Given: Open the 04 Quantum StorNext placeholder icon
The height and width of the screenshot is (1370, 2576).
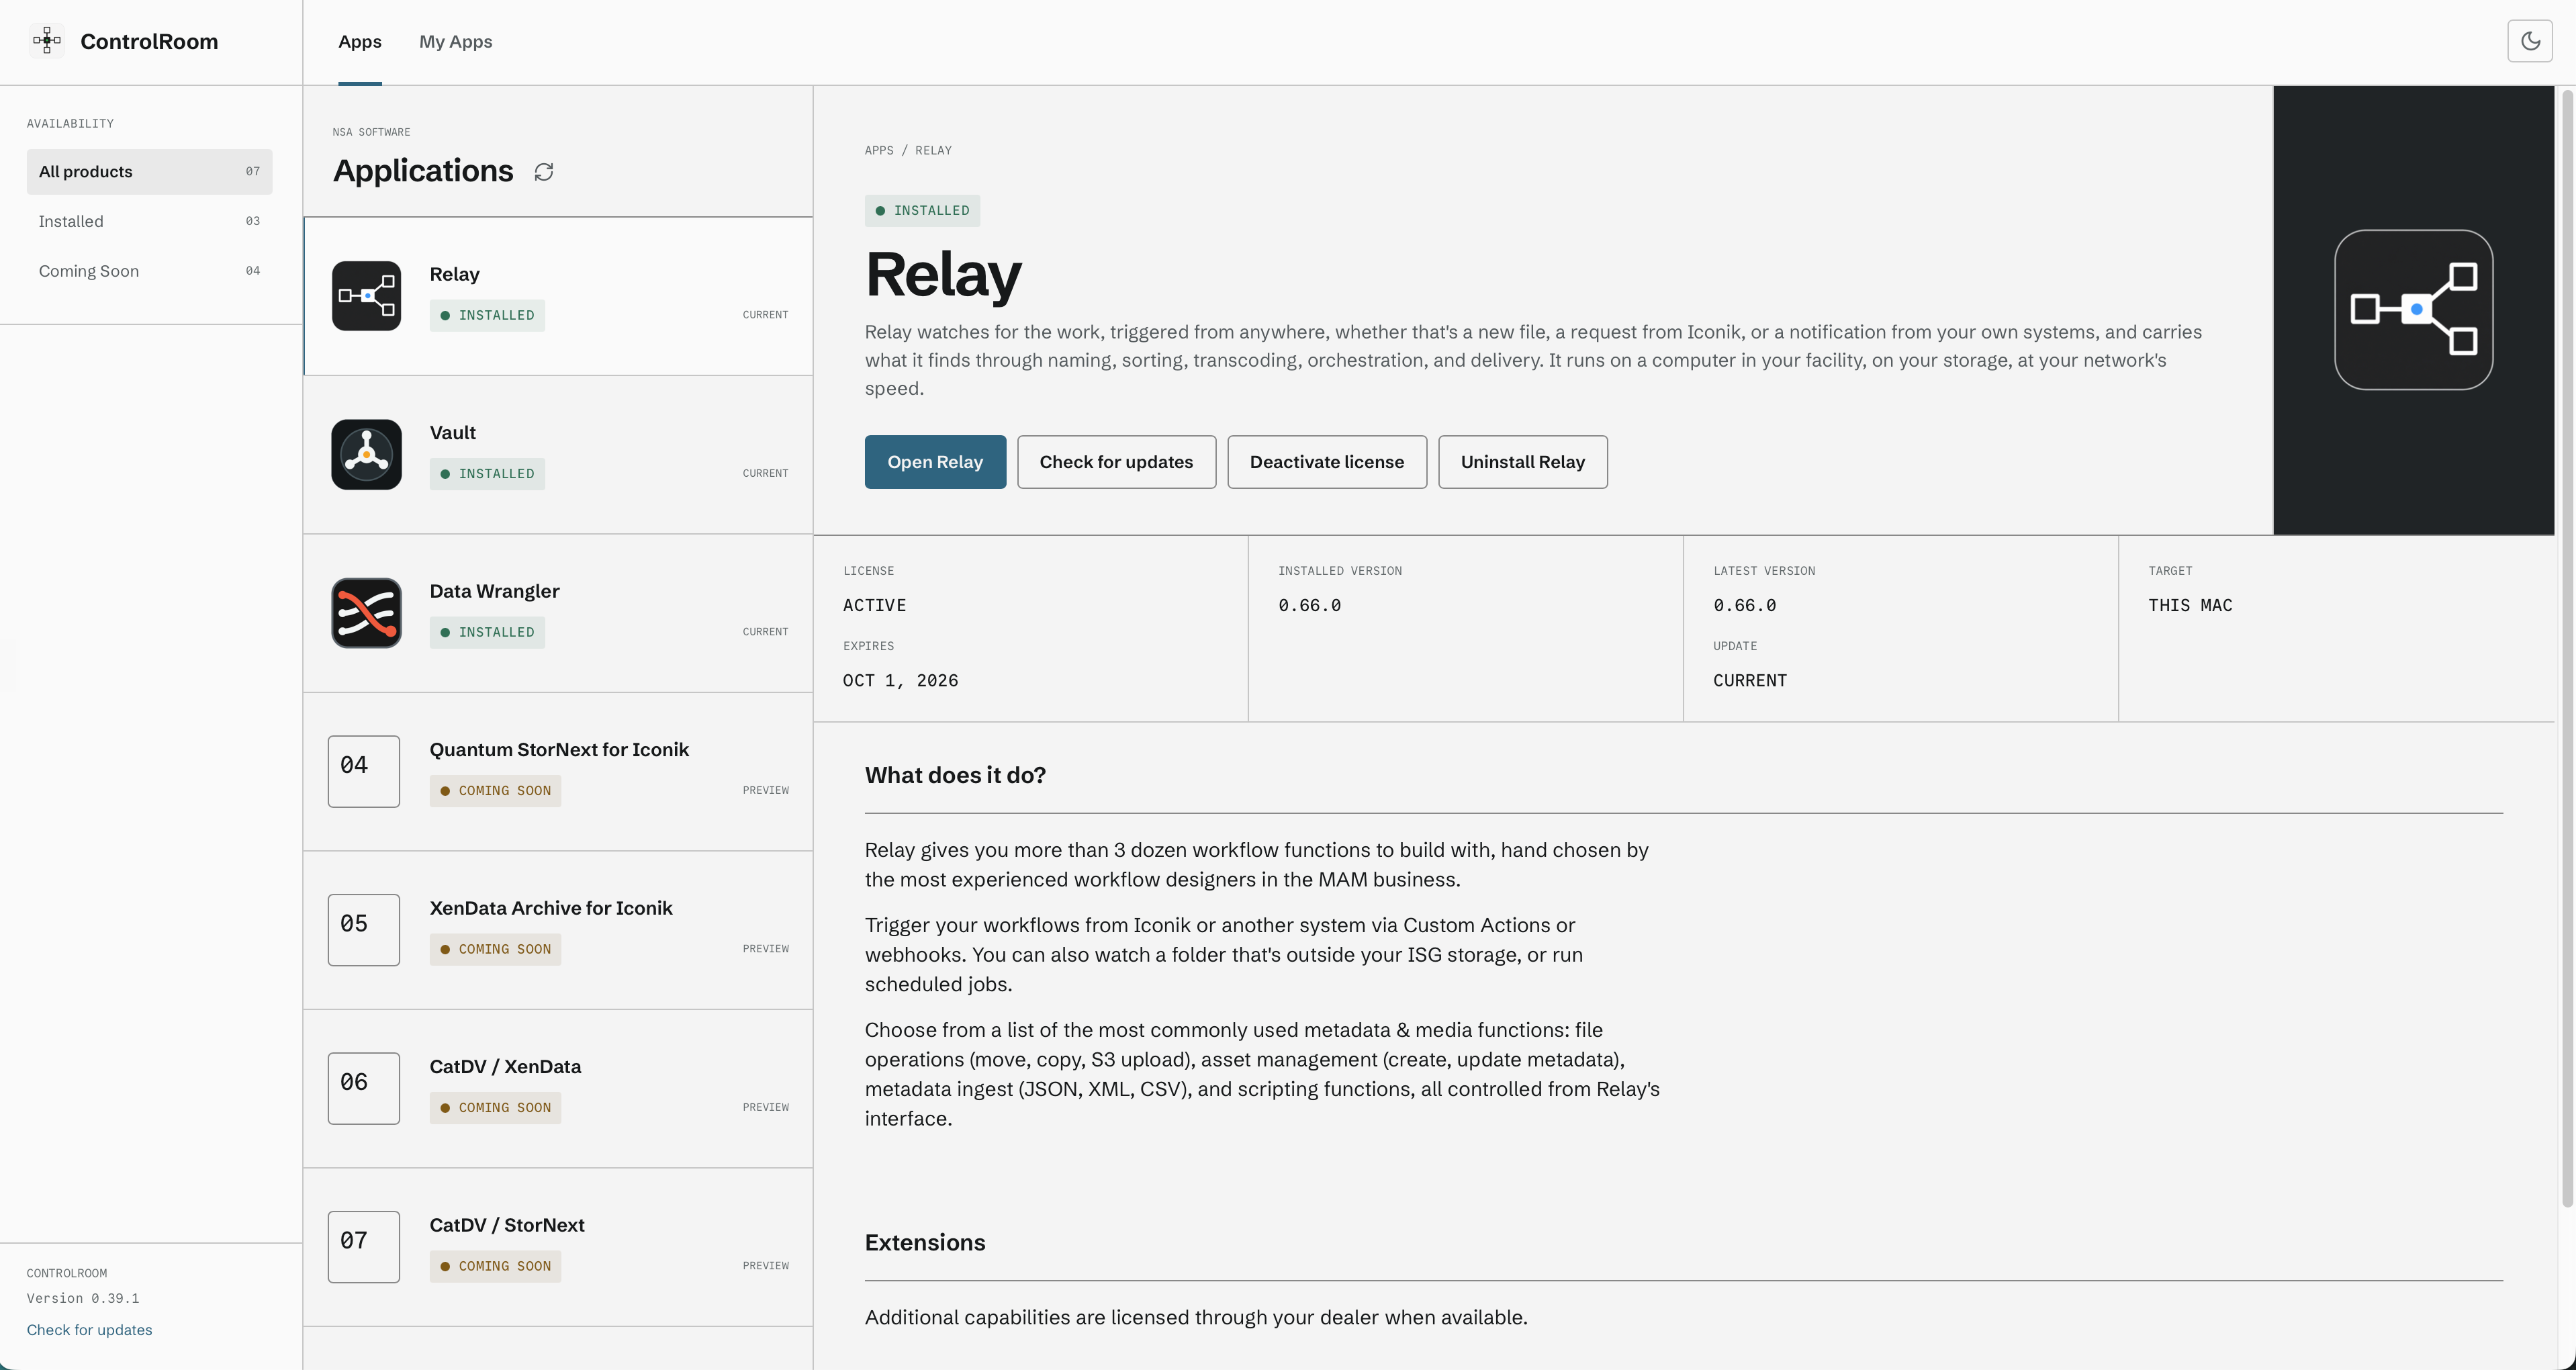Looking at the screenshot, I should click(x=364, y=771).
